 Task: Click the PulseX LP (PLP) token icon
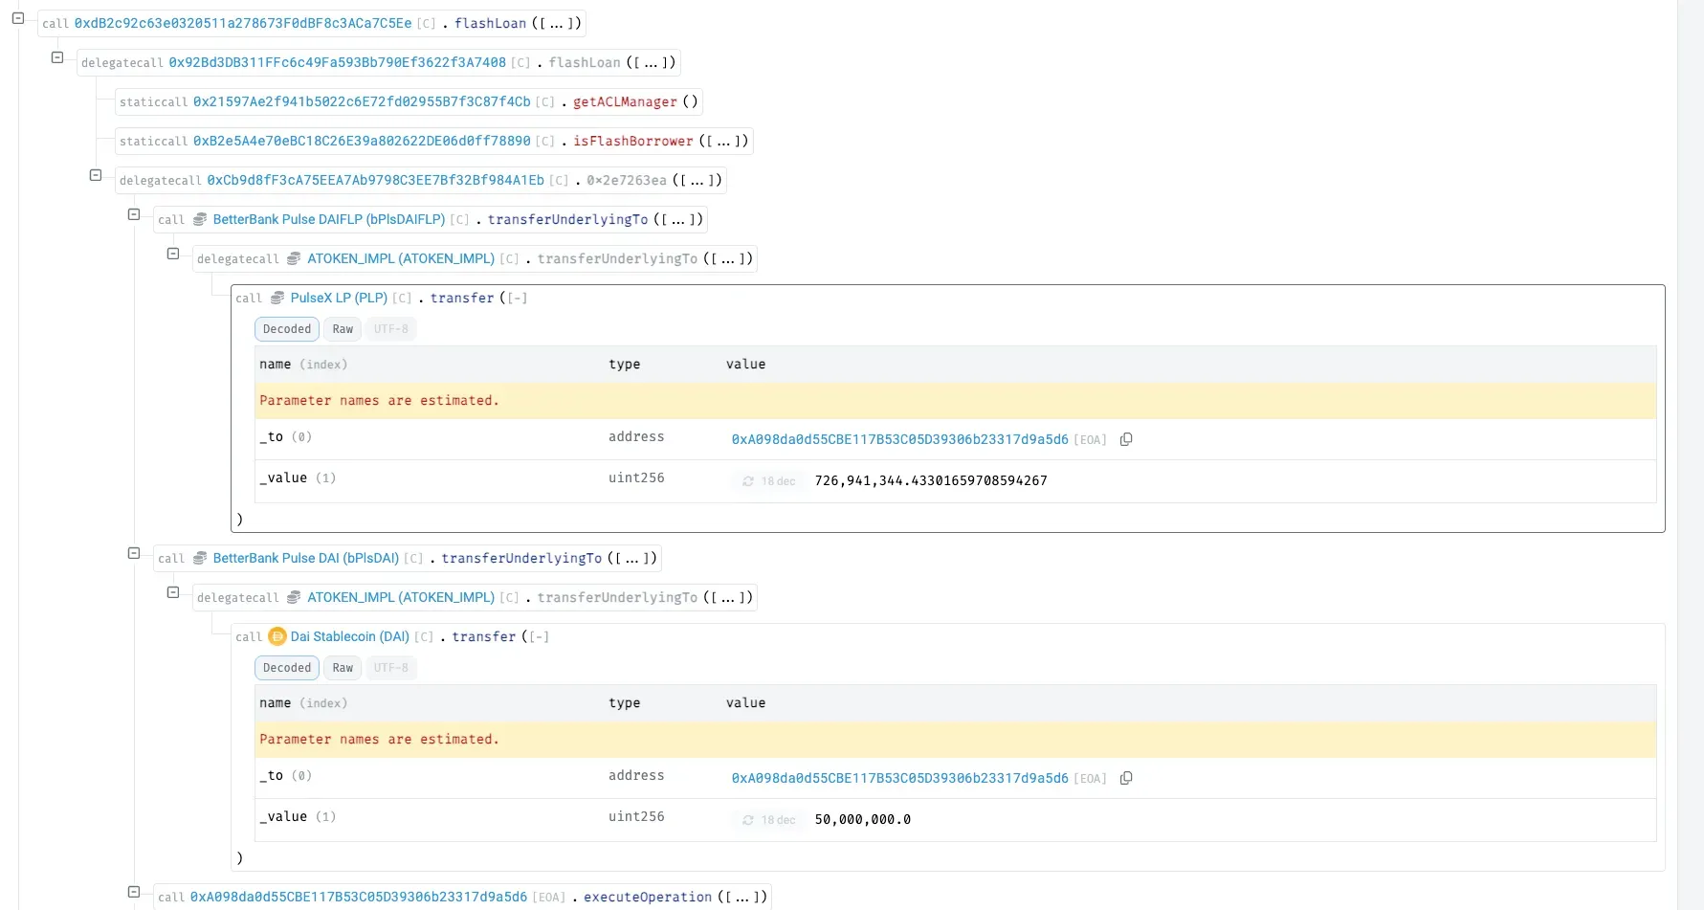(x=277, y=298)
